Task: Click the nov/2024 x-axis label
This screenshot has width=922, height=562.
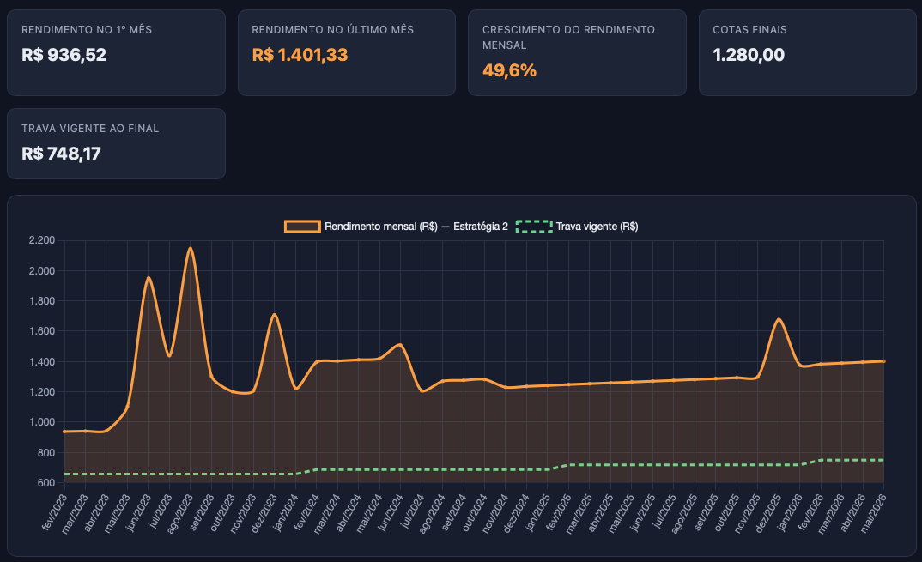Action: point(495,513)
